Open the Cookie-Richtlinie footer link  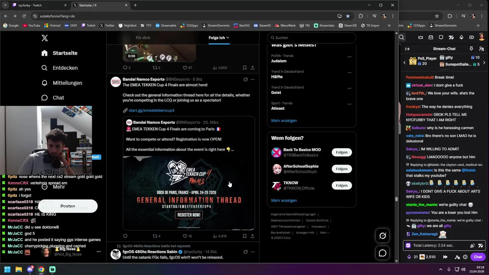(317, 220)
